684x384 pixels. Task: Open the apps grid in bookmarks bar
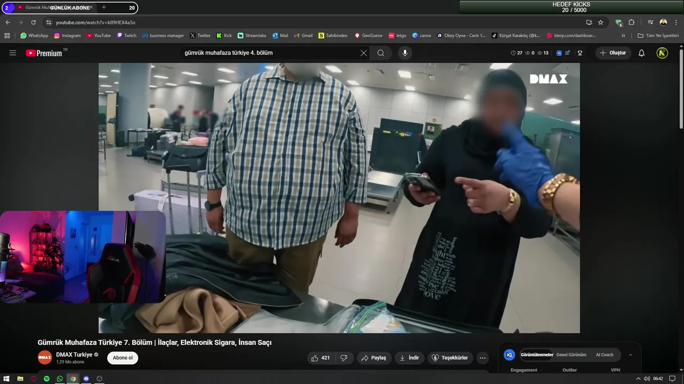[7, 36]
